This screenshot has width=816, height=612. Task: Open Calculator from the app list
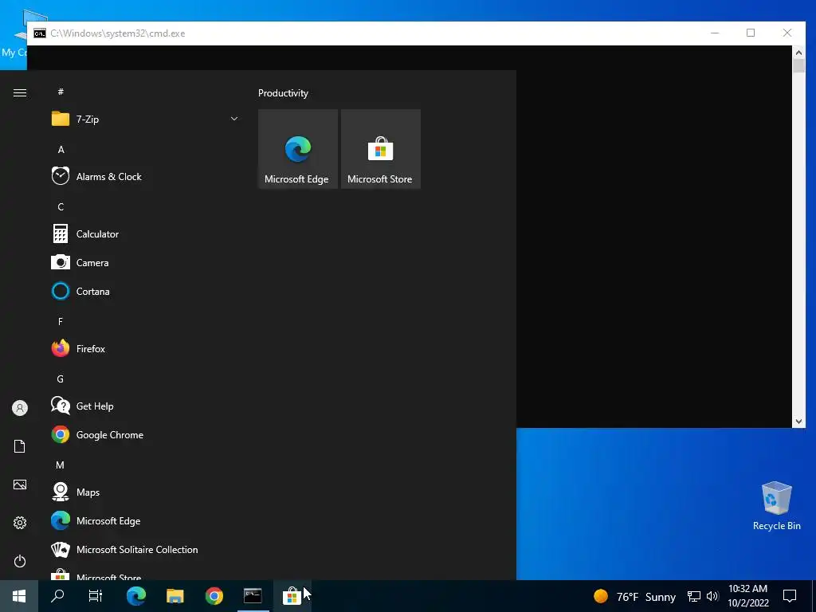pyautogui.click(x=145, y=234)
